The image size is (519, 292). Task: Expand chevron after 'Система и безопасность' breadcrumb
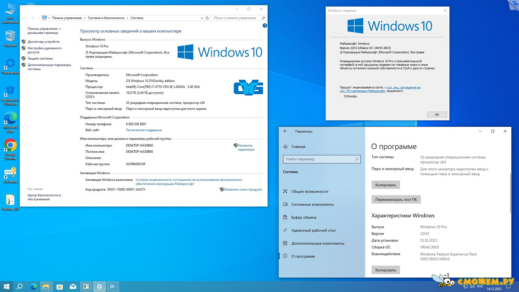(x=127, y=18)
